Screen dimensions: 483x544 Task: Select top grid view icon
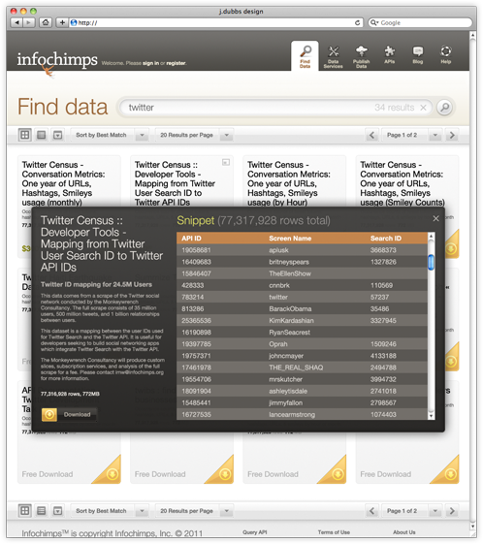click(25, 135)
